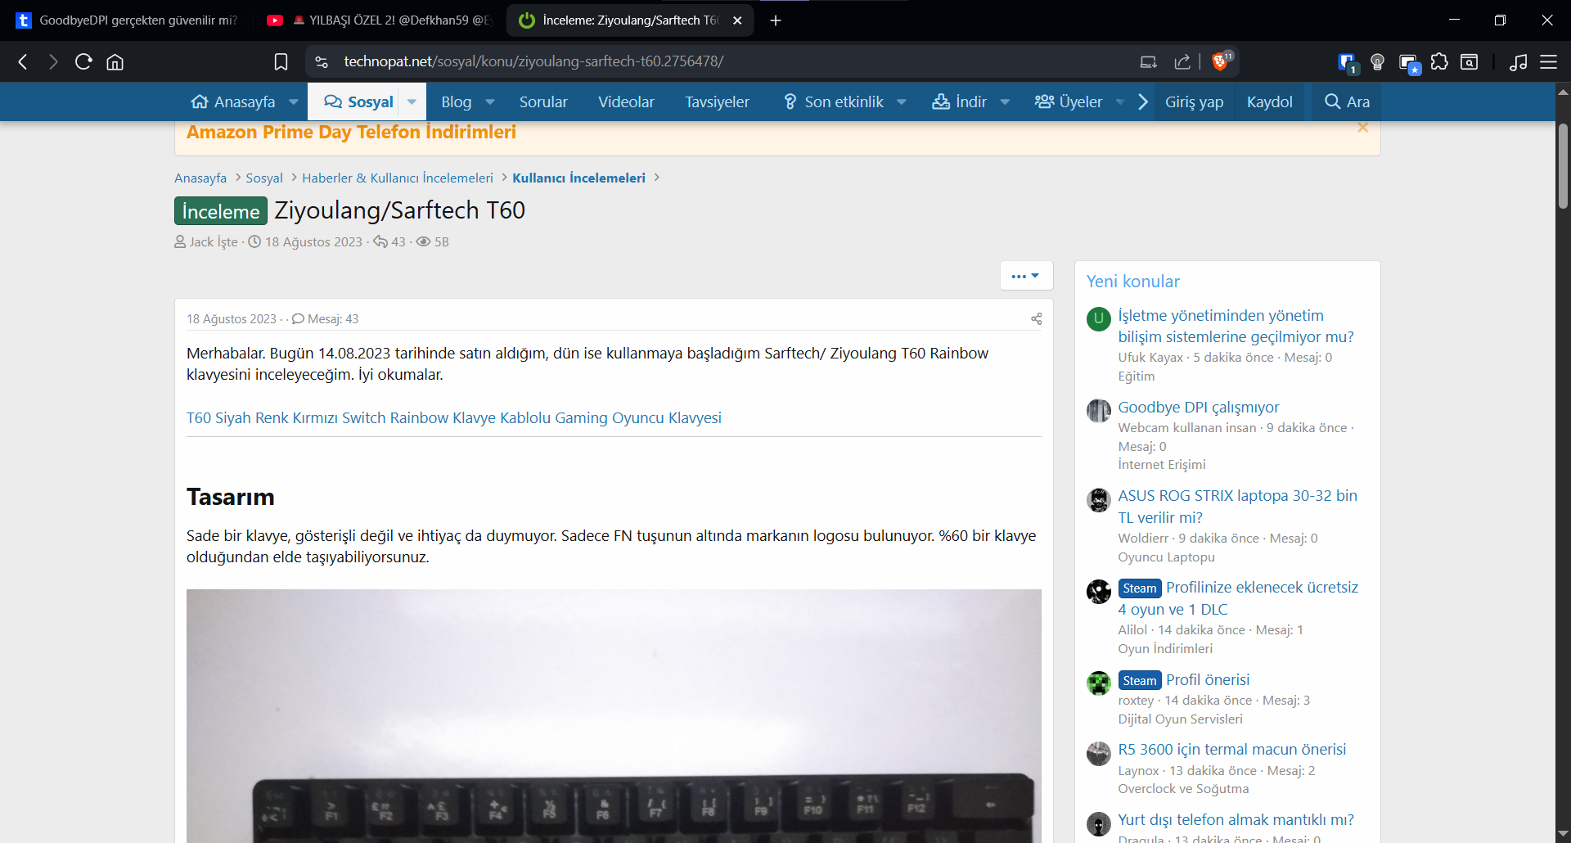Click the thread date 18 Ağustos 2023
The width and height of the screenshot is (1571, 843).
coord(313,241)
